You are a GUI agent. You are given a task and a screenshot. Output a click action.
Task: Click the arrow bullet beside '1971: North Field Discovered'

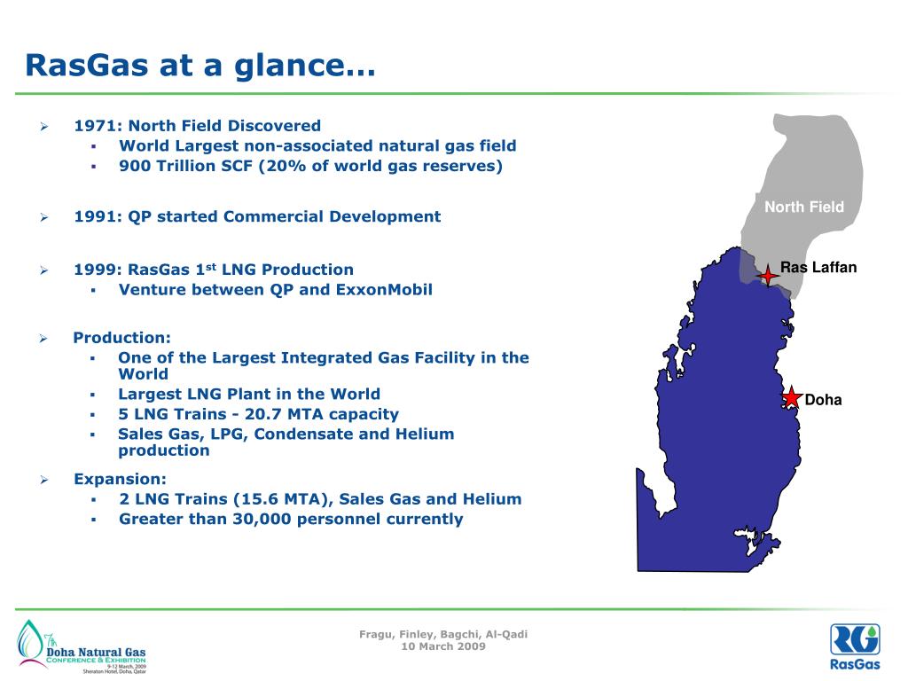pyautogui.click(x=44, y=126)
